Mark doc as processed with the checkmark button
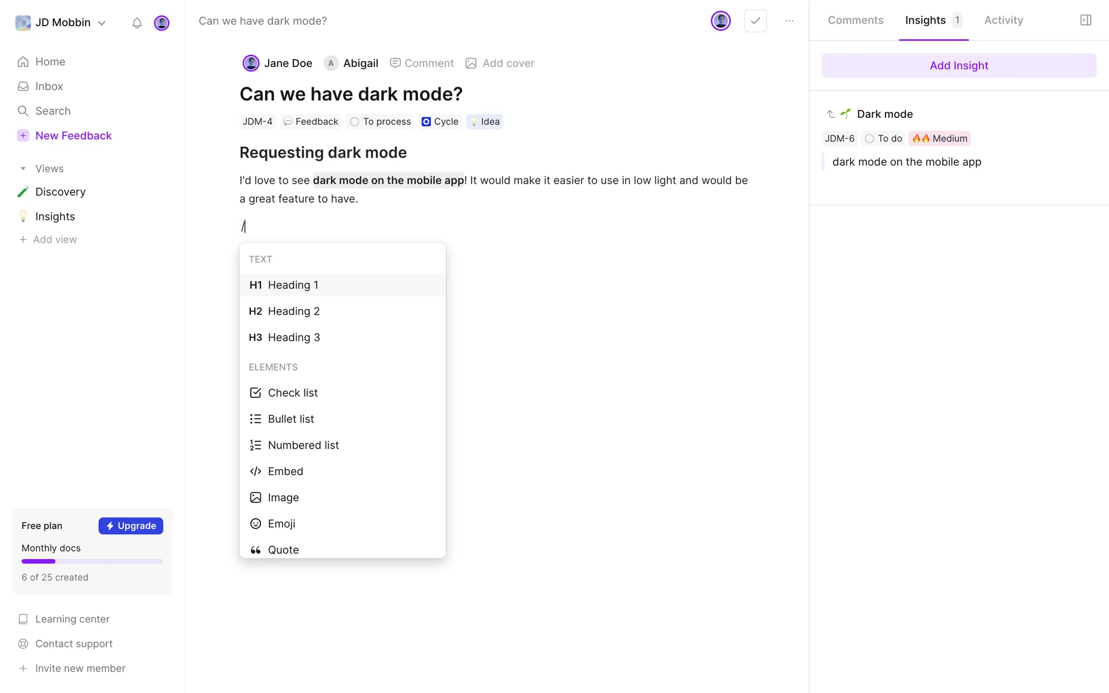Screen dimensions: 1109x693 click(755, 21)
